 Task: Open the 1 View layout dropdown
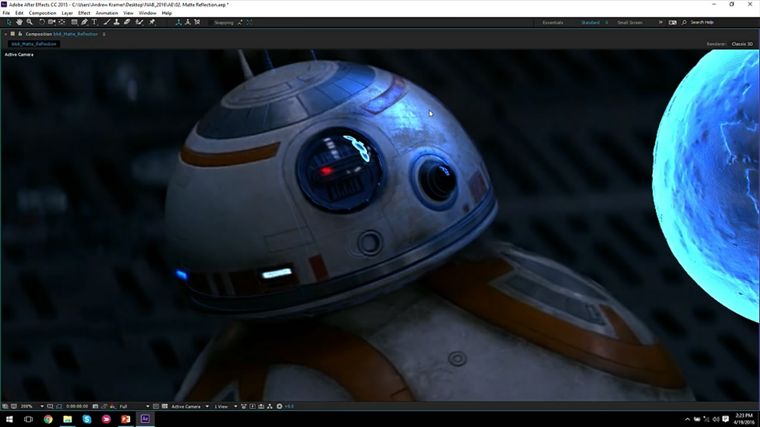[x=226, y=406]
